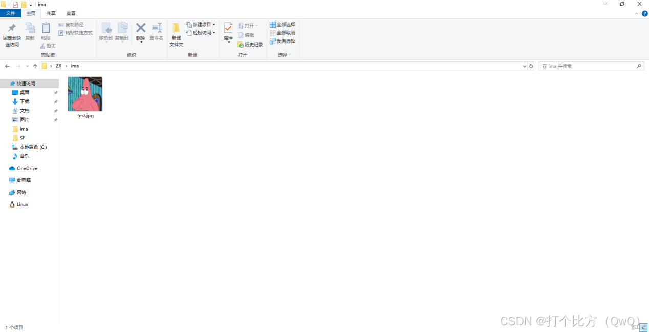This screenshot has height=332, width=649.
Task: Click the back navigation arrow
Action: [7, 66]
